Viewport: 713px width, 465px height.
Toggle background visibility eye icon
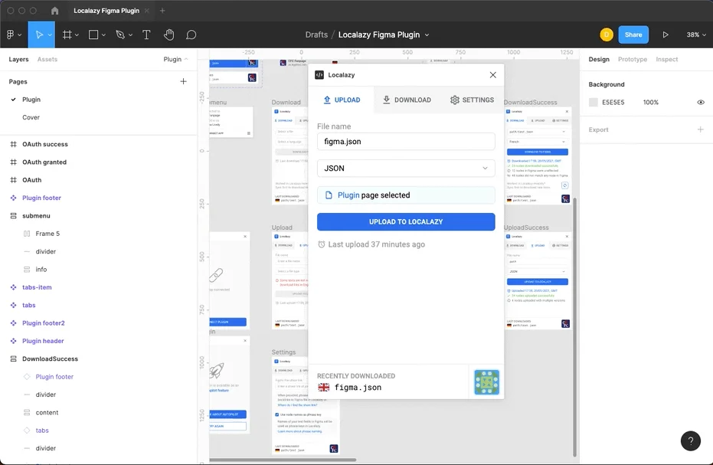click(701, 103)
